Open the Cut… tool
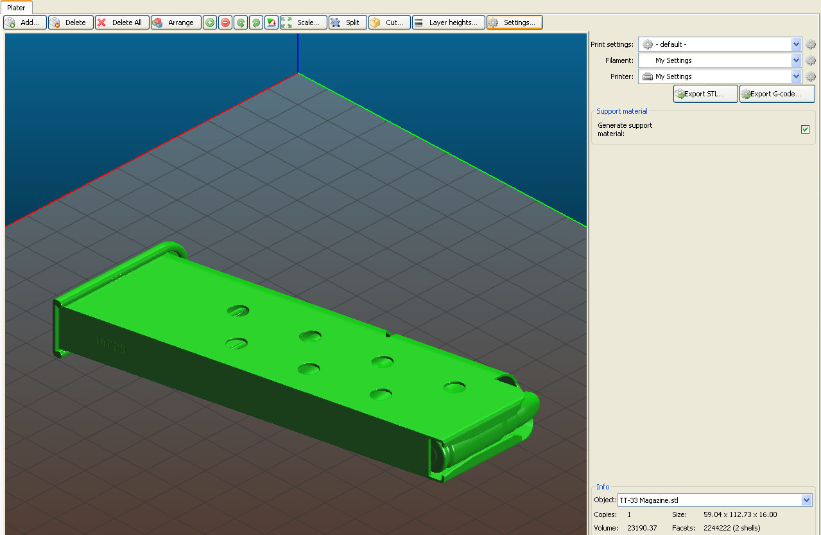Screen dimensions: 821x535 coord(390,22)
